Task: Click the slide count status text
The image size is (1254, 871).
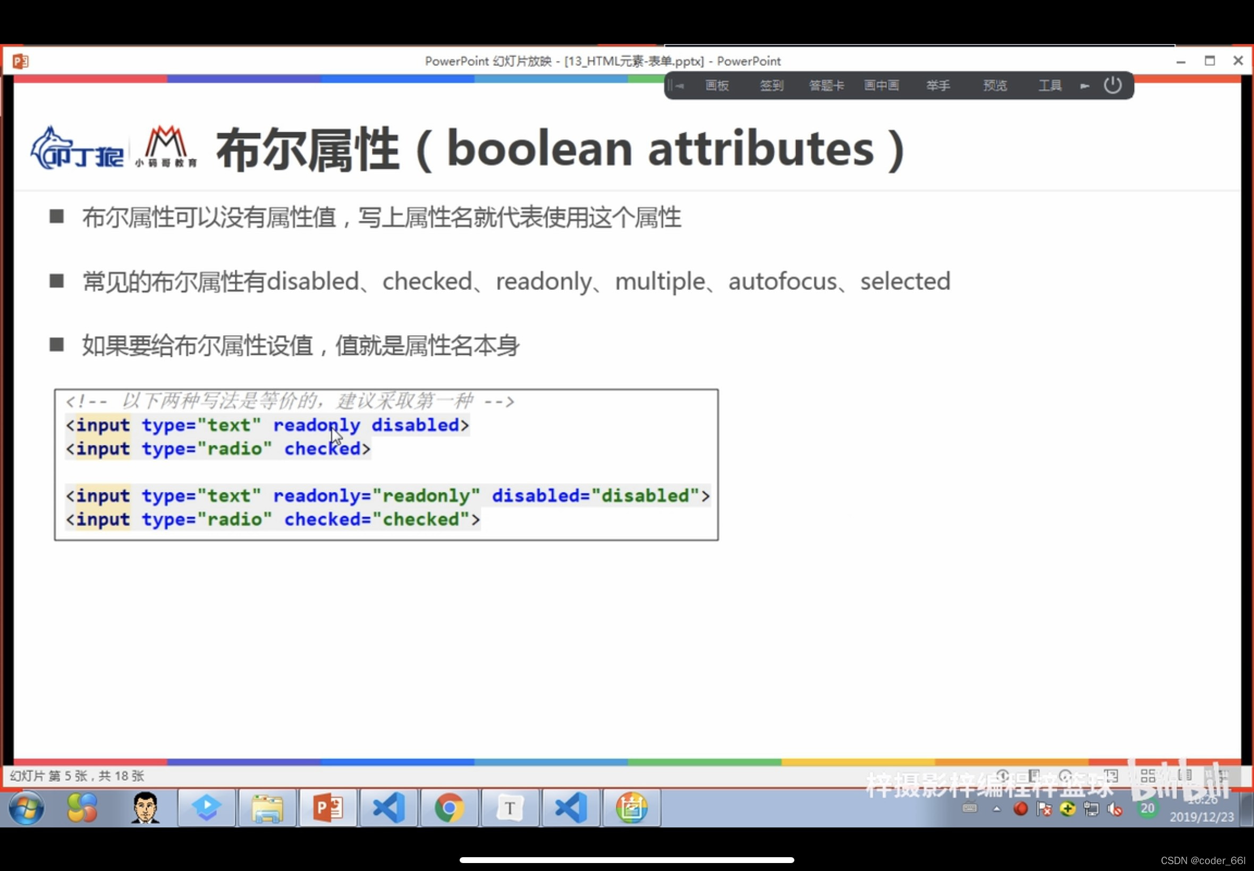Action: pos(77,775)
